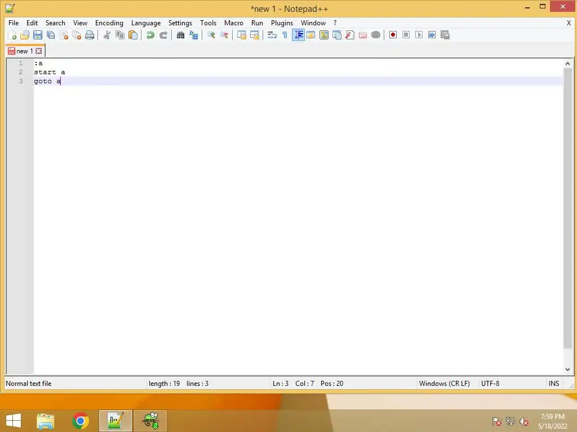Toggle Synchronize Horizontal Scrolling icon
577x432 pixels.
254,35
